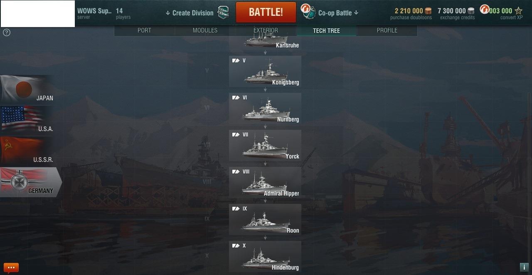
Task: Choose the U.S.A. nation flag
Action: pos(27,120)
